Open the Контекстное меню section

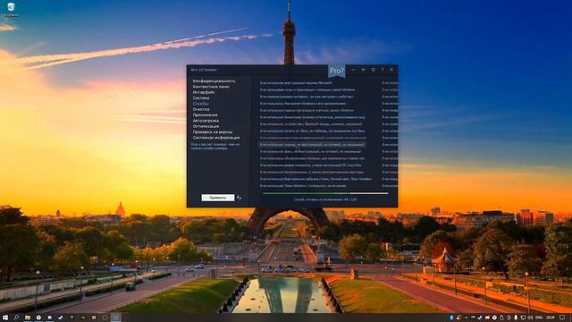tap(211, 87)
